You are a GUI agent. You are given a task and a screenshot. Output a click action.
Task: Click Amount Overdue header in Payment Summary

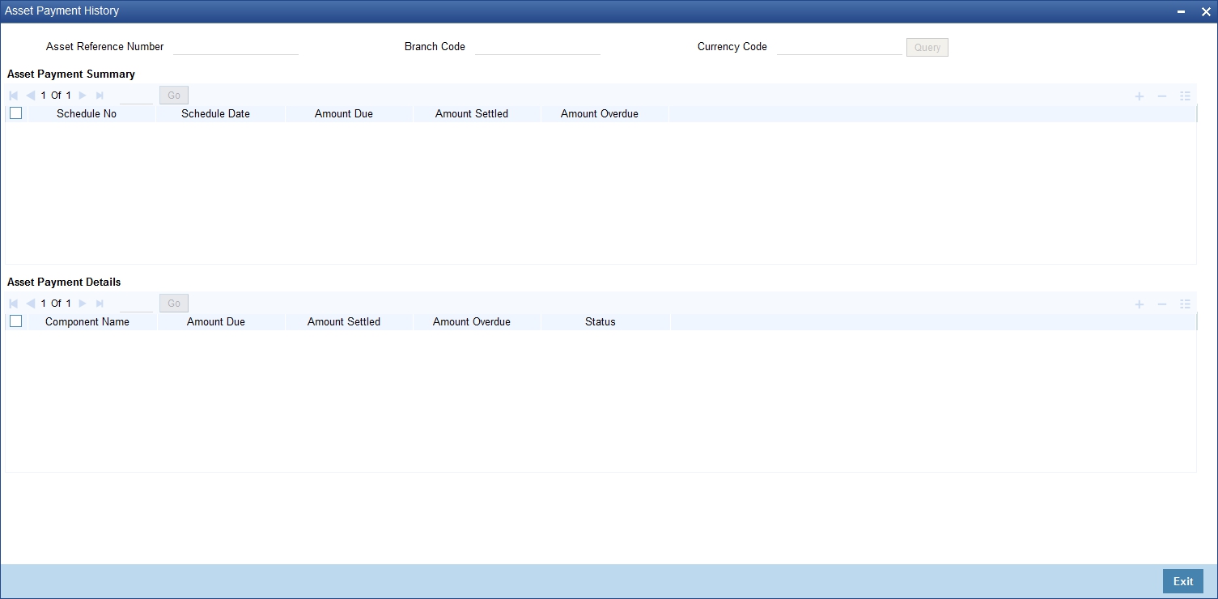pyautogui.click(x=600, y=114)
